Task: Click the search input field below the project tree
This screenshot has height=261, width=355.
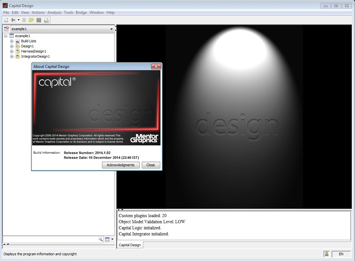Action: (x=51, y=239)
